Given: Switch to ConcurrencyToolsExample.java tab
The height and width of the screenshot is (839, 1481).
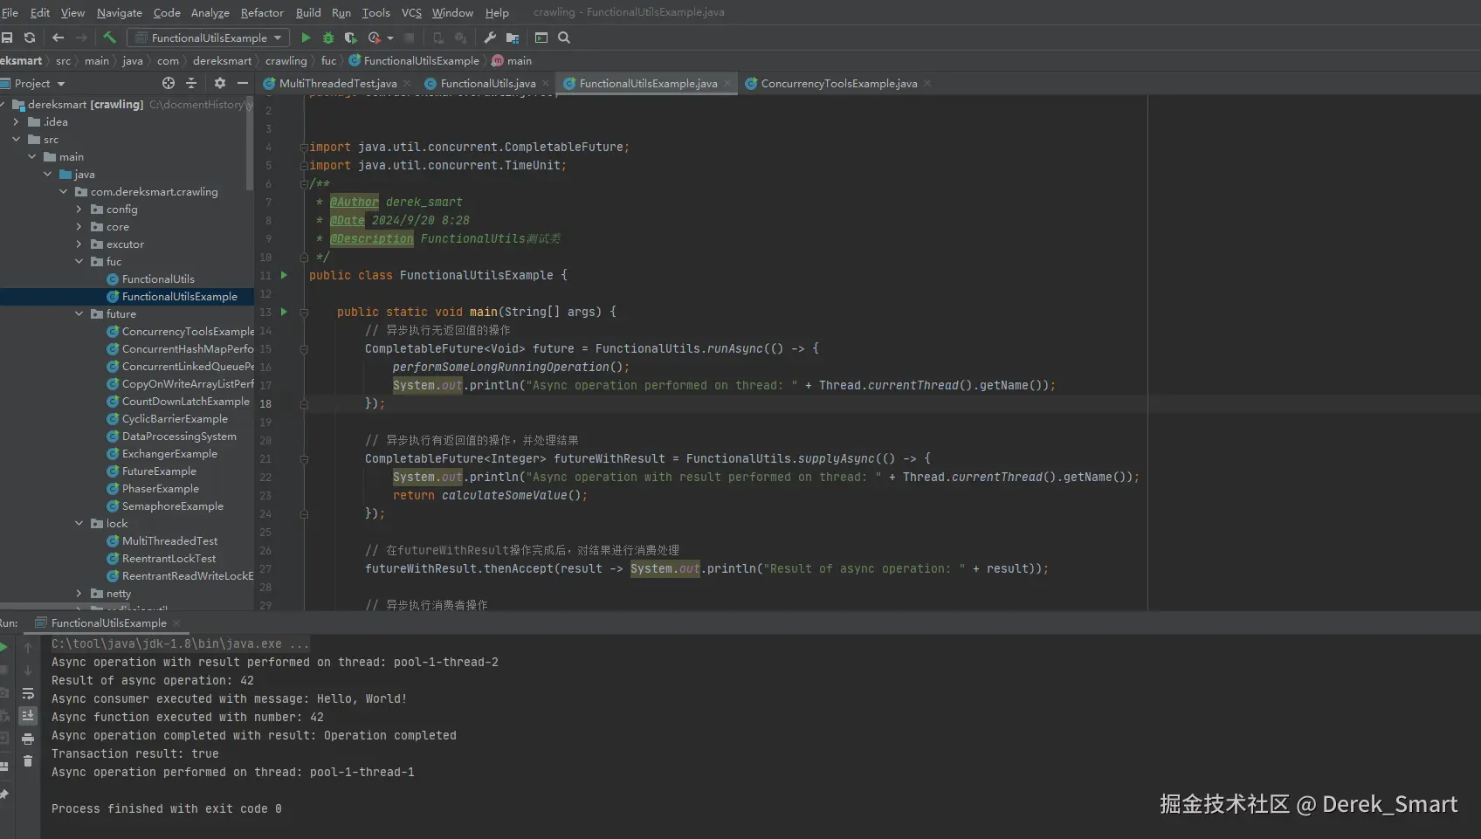Looking at the screenshot, I should (838, 84).
